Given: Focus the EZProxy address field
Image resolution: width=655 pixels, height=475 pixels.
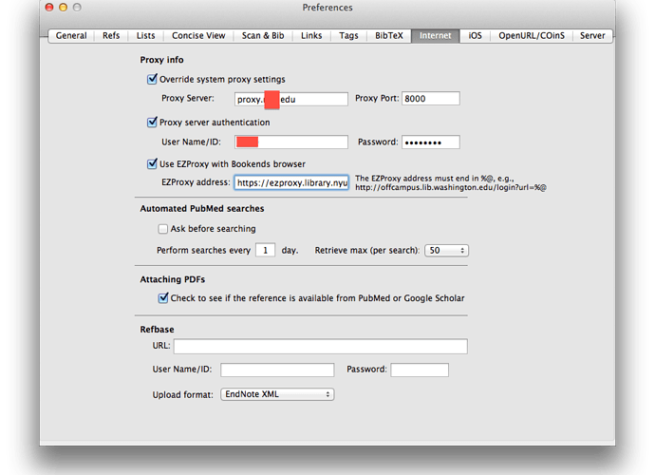Looking at the screenshot, I should click(291, 182).
